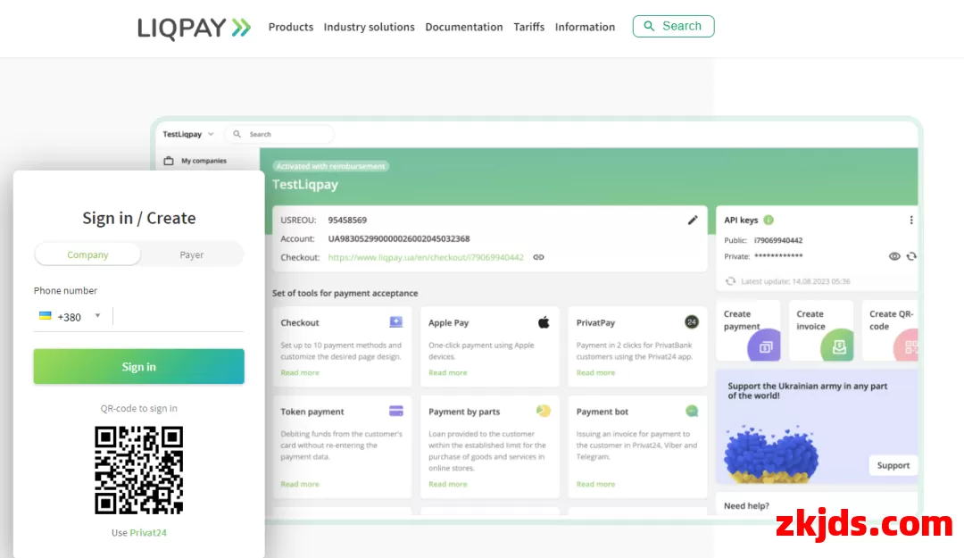Click the TestLiqpay title in the green banner
Screen dimensions: 964x558
305,185
